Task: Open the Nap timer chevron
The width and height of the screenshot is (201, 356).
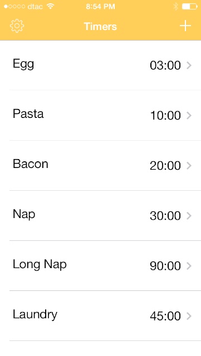Action: click(189, 216)
